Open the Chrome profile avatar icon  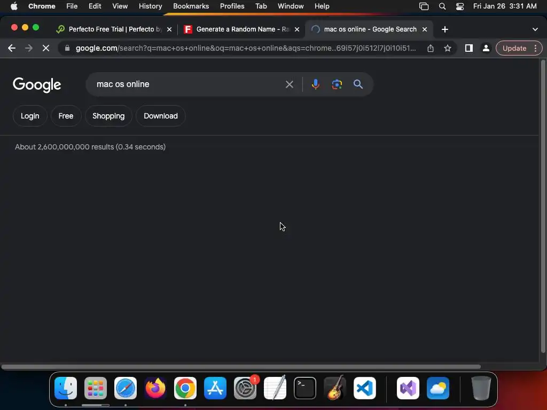point(486,48)
